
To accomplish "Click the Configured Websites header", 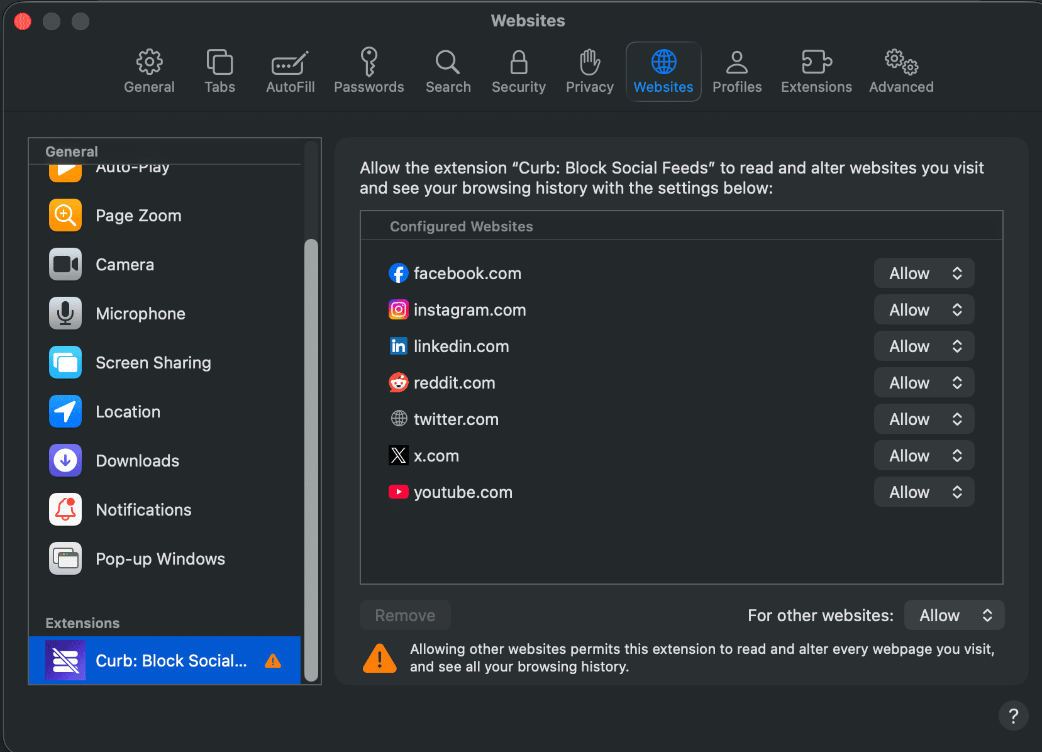I will [x=681, y=226].
